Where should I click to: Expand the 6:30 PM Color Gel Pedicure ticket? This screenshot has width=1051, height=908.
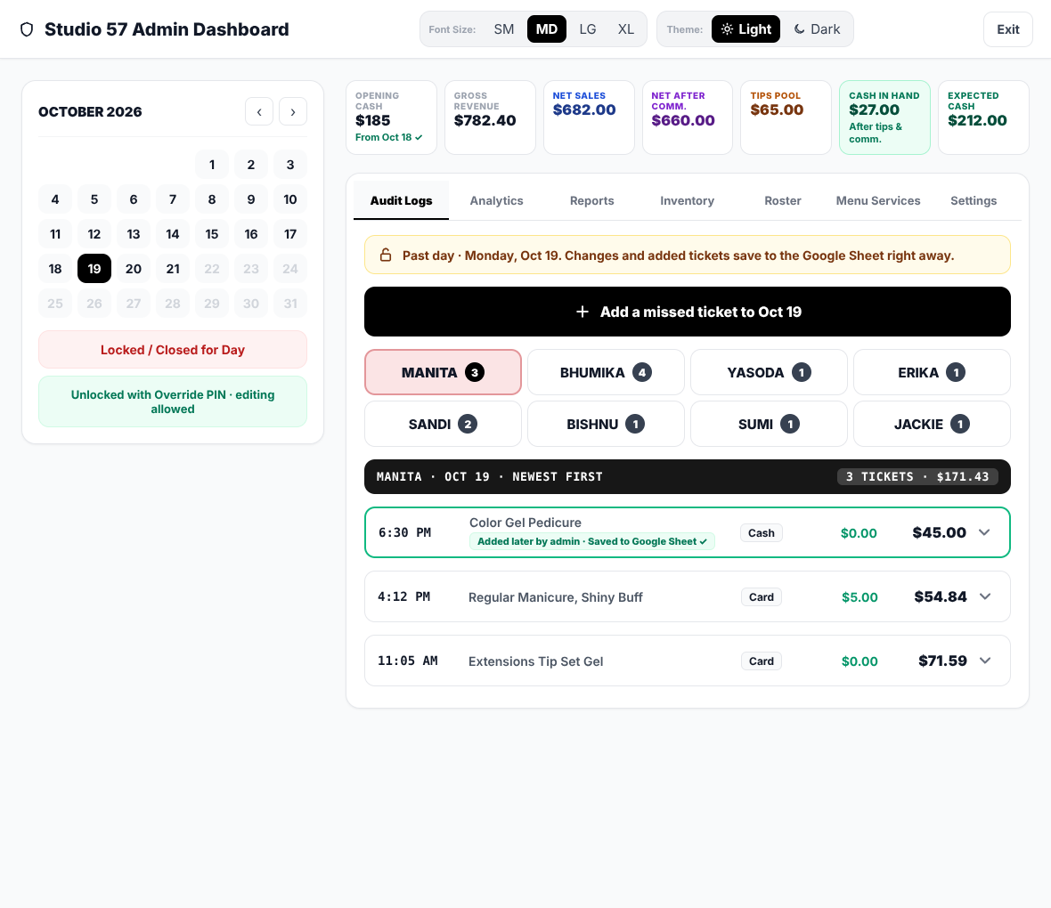(984, 532)
